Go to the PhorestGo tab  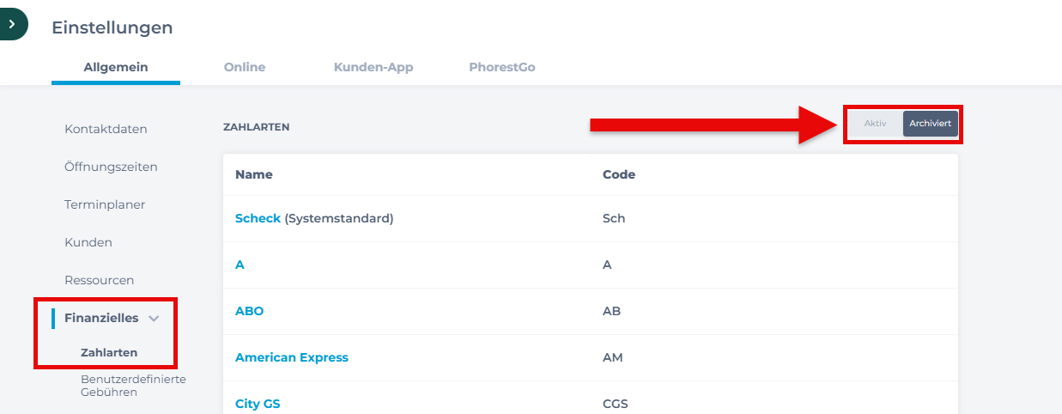(502, 67)
